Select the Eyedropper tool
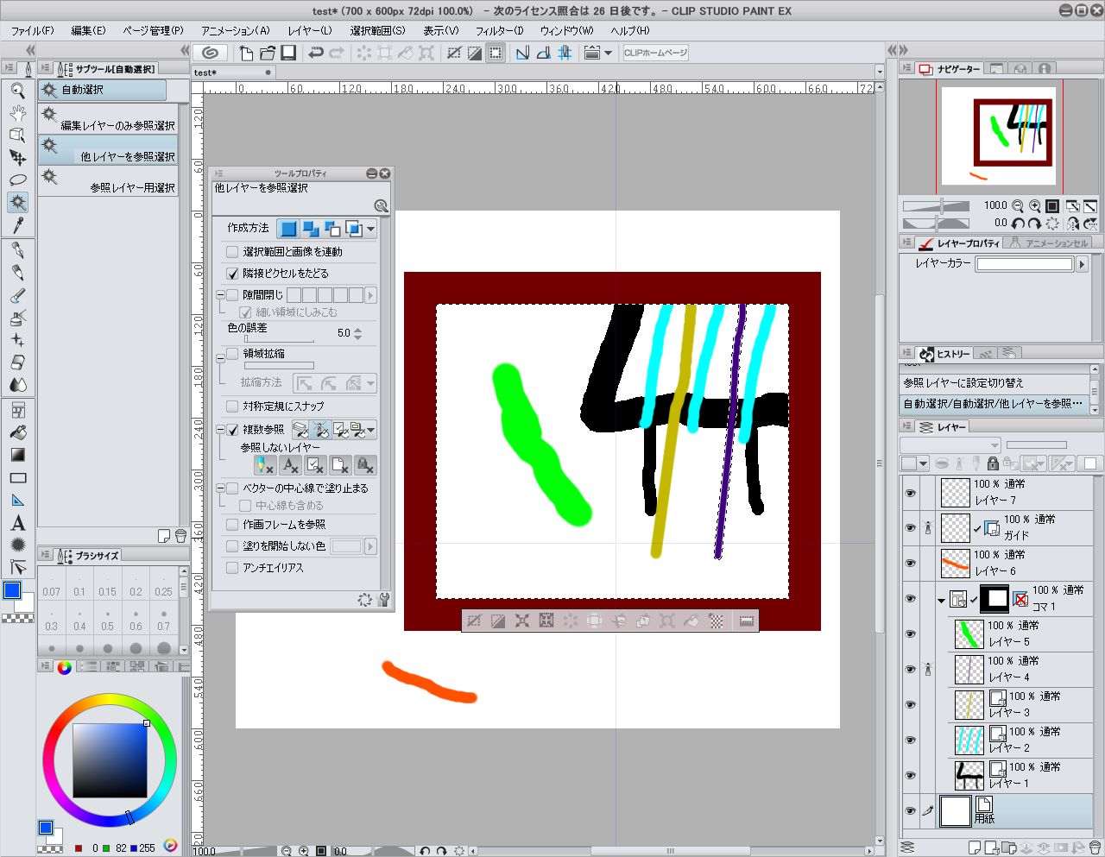1105x857 pixels. (18, 225)
